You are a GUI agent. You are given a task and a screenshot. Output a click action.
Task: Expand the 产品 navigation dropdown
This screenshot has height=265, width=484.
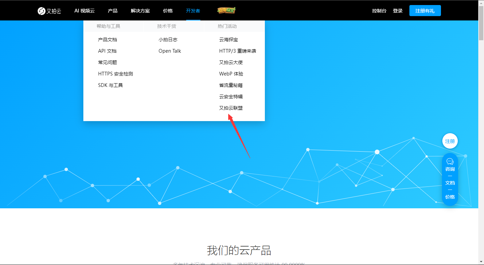click(113, 10)
